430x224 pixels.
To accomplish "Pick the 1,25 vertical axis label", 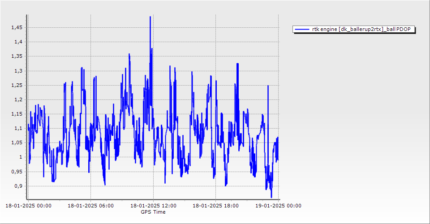I will point(16,85).
